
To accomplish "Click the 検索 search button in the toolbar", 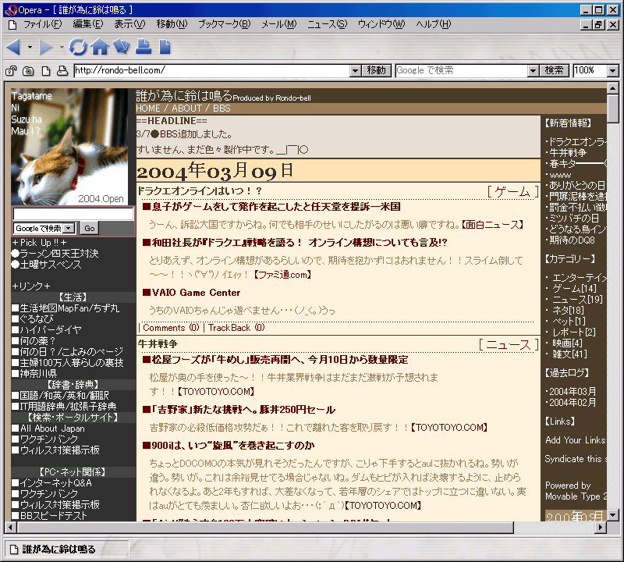I will pyautogui.click(x=555, y=70).
